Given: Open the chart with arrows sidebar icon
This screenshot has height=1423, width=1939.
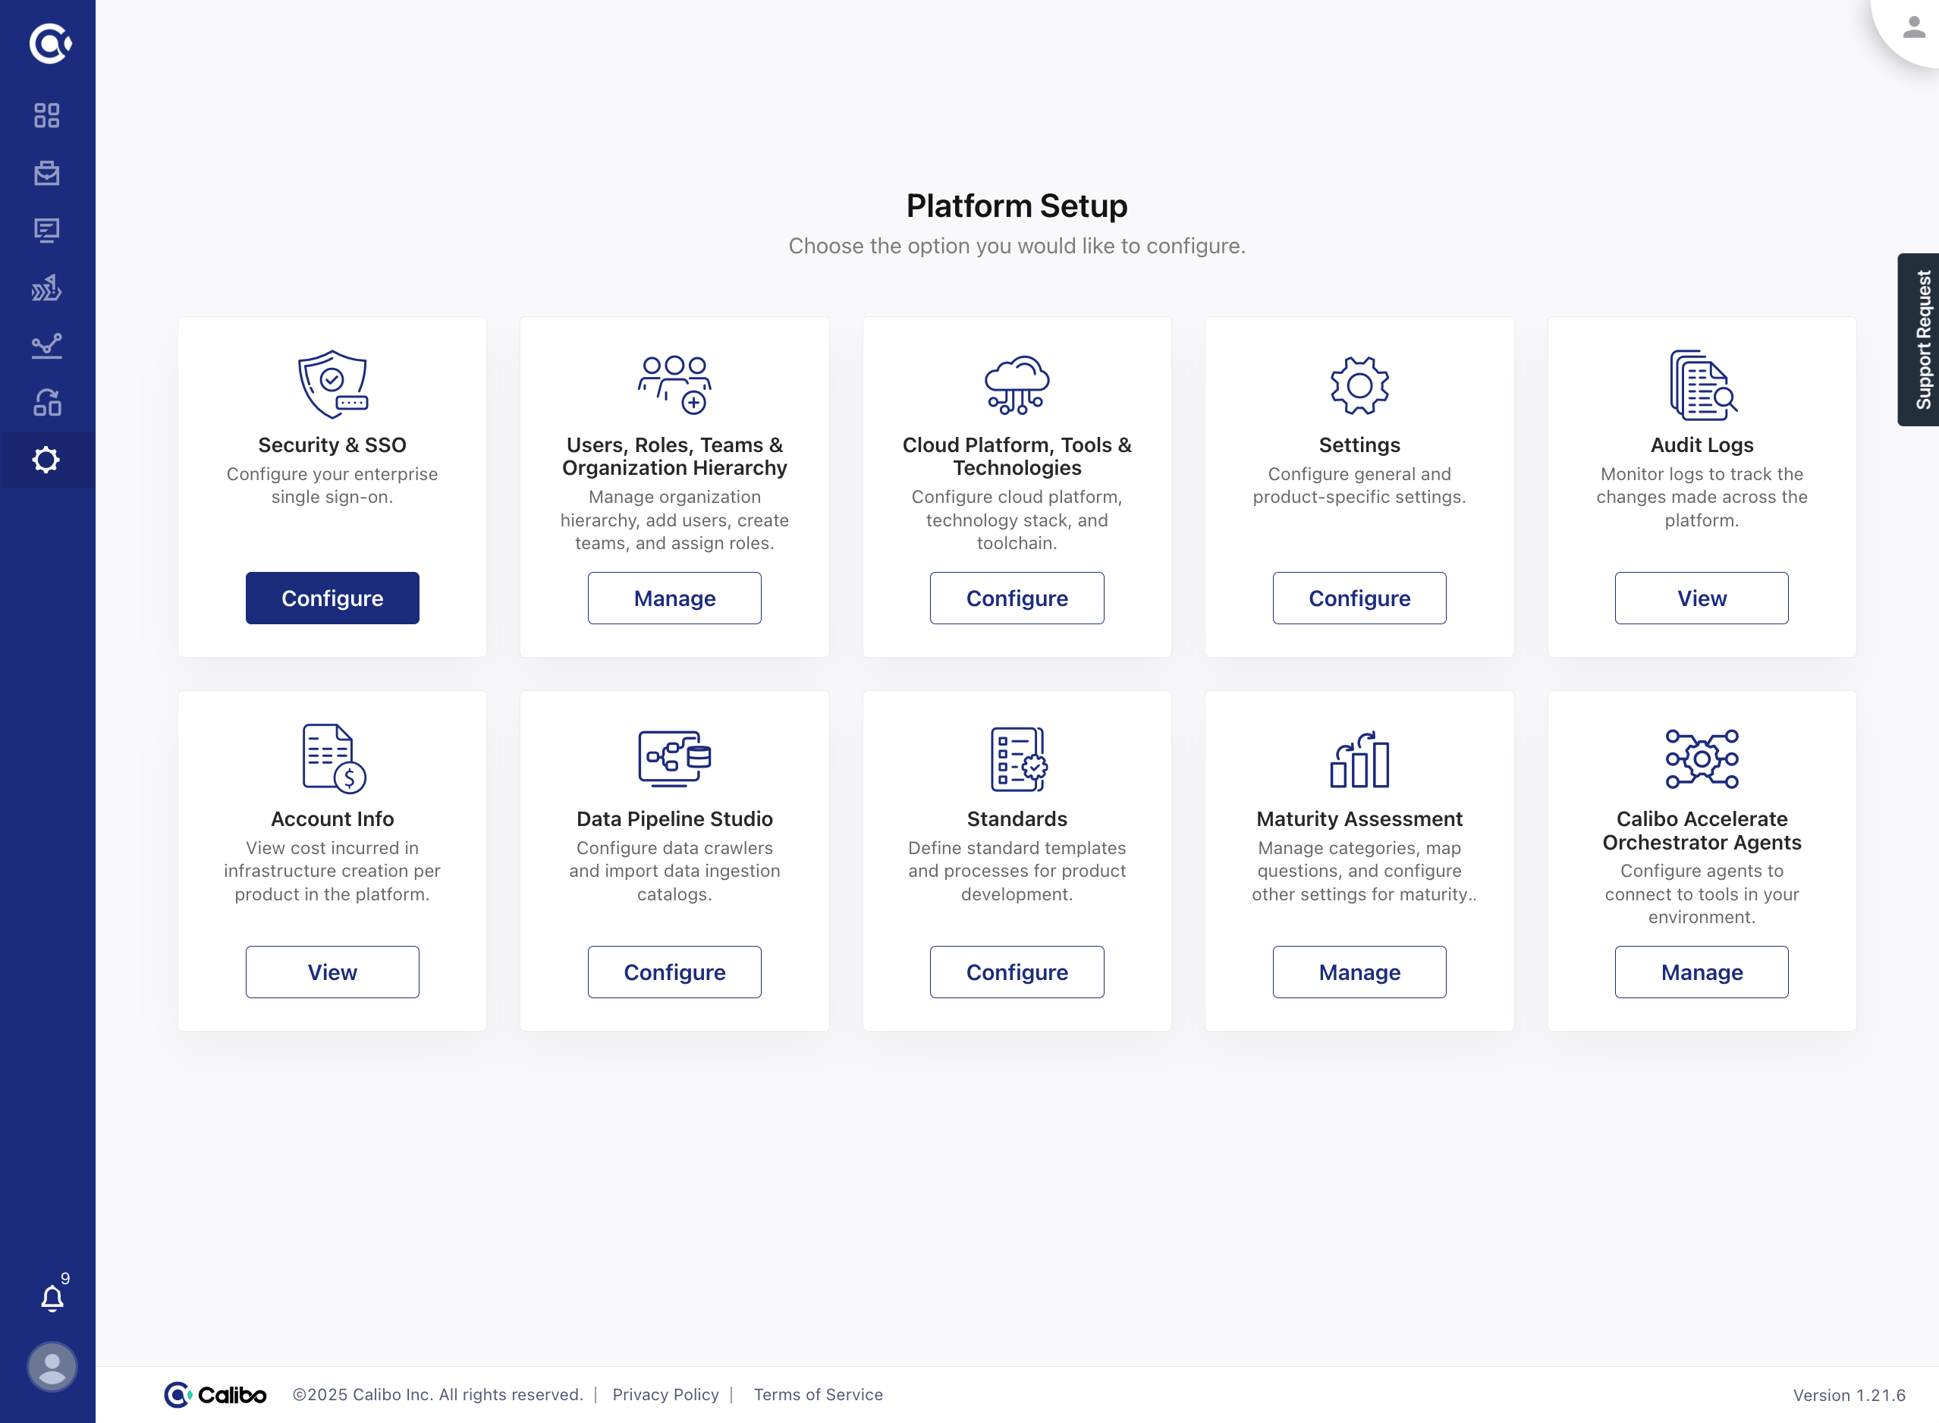Looking at the screenshot, I should coord(46,287).
